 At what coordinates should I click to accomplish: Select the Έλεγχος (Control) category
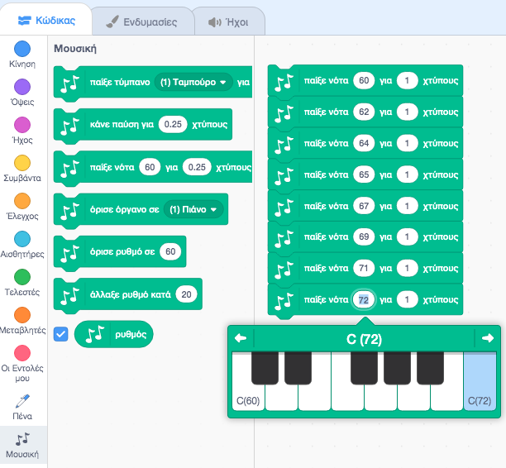click(x=23, y=202)
